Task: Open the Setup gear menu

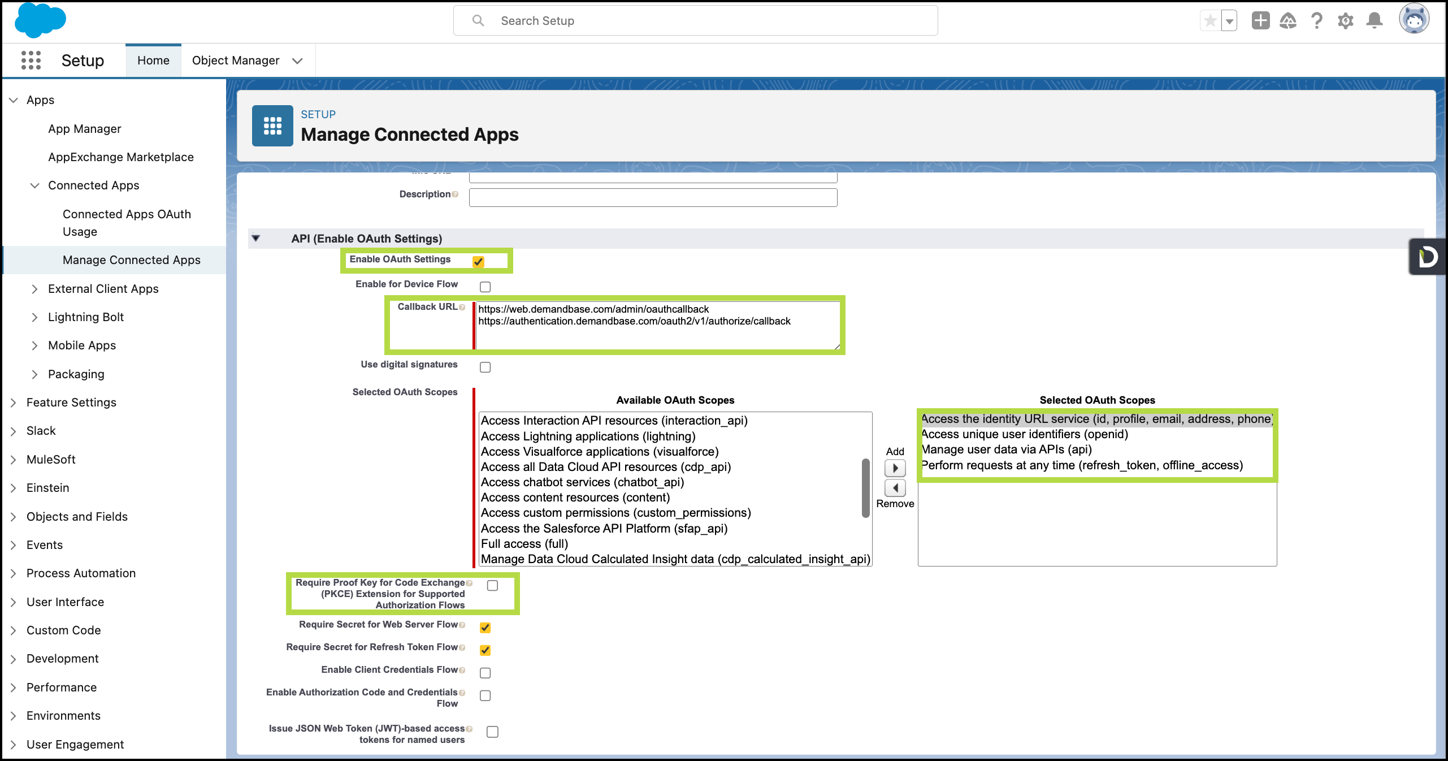Action: [1346, 21]
